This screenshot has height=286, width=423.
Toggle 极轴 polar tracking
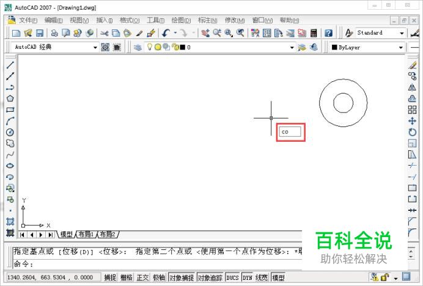tap(159, 277)
